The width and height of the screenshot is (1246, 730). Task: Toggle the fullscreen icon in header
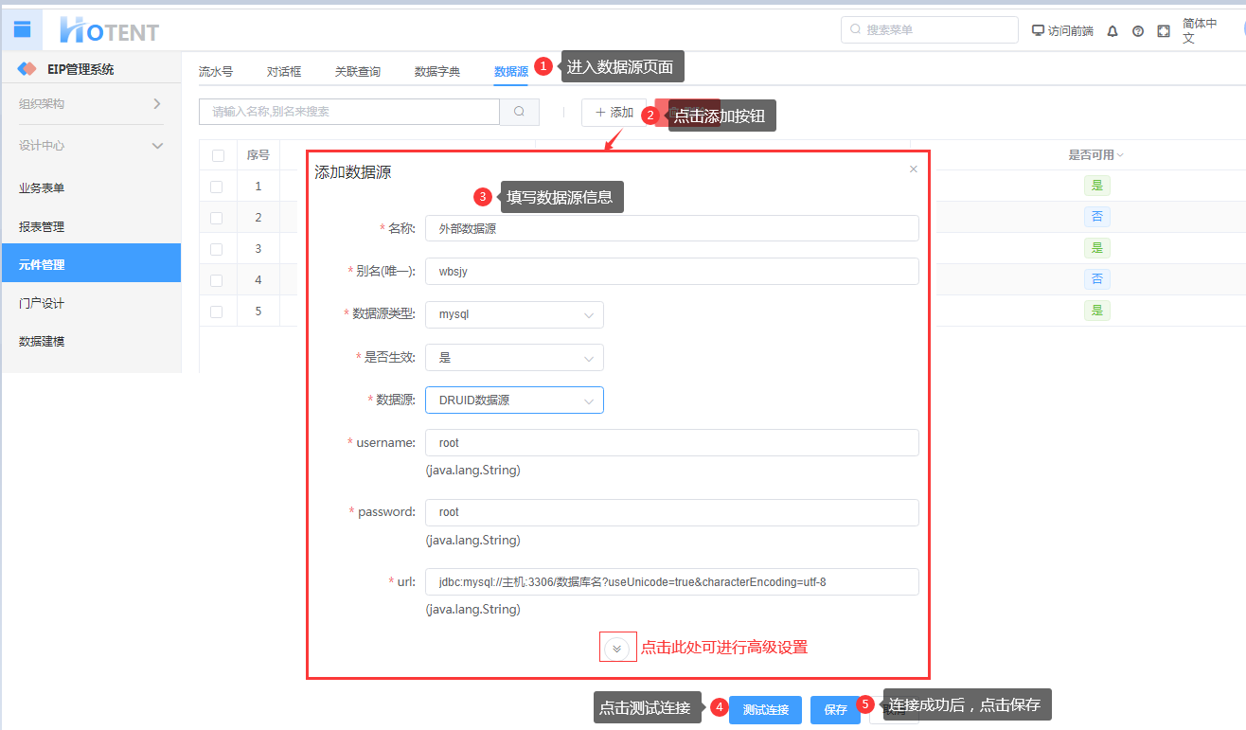click(x=1164, y=30)
